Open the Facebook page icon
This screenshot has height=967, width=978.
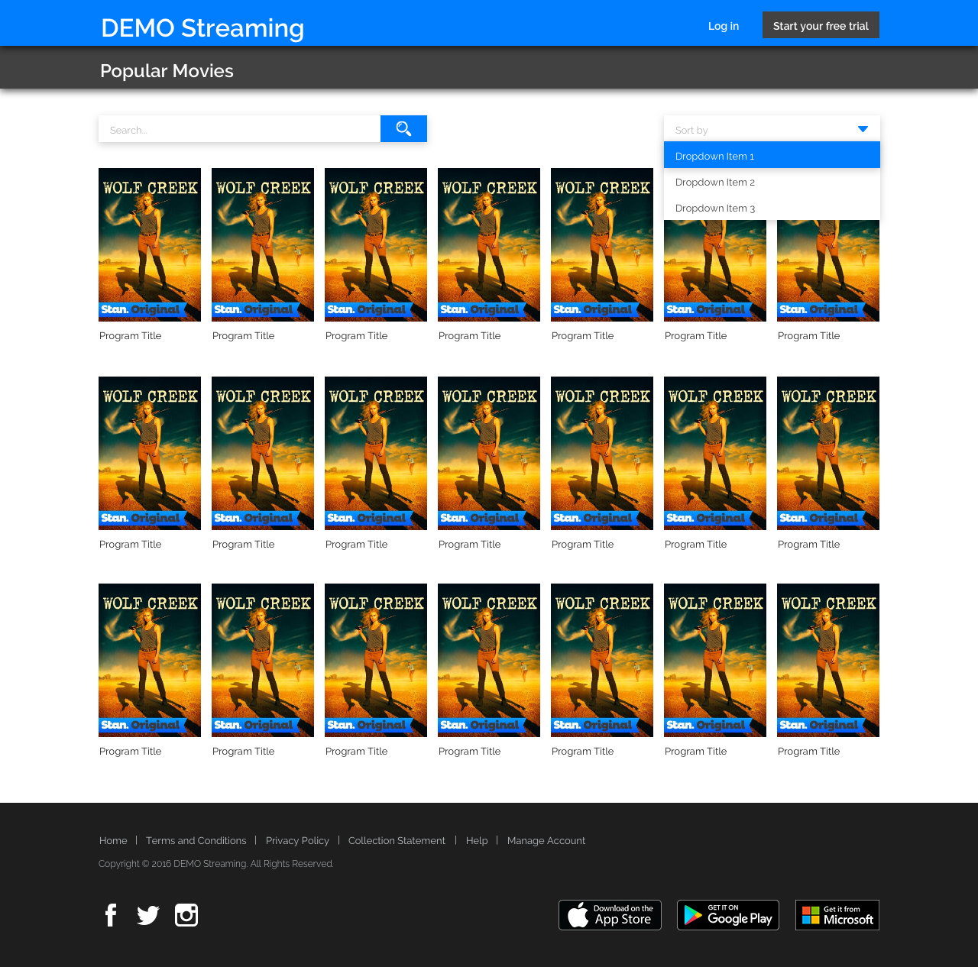tap(111, 915)
